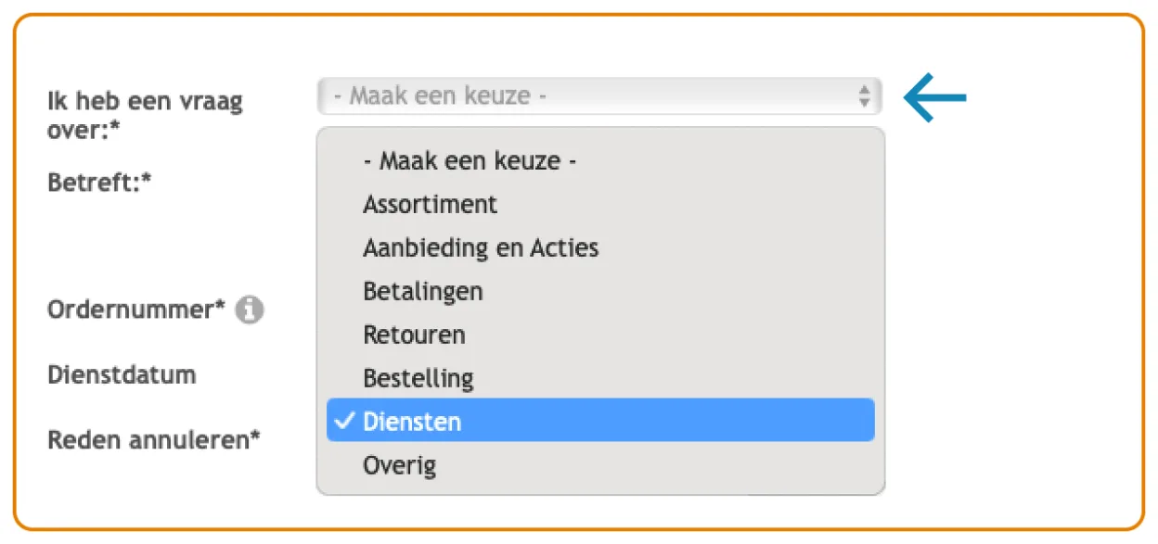Click the 'Ik heb een vraag over' label
Viewport: 1158px width, 544px height.
tap(145, 115)
